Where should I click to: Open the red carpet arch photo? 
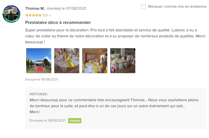point(39,61)
